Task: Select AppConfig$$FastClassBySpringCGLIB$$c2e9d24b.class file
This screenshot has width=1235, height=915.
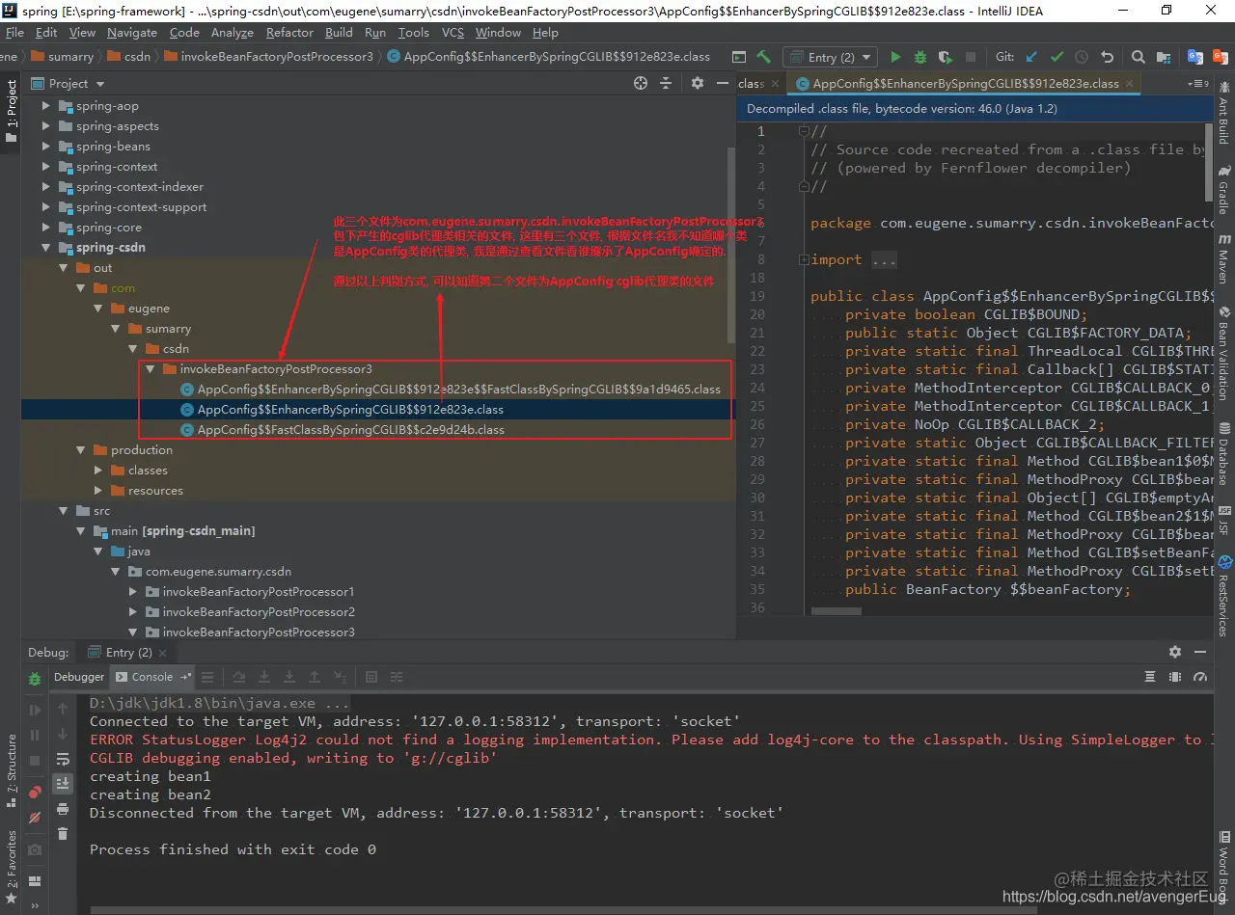Action: point(350,430)
